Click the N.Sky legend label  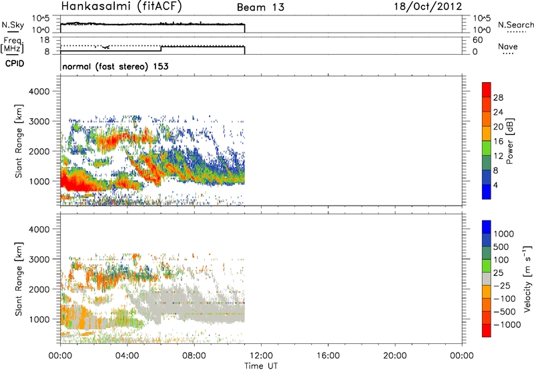pos(13,25)
